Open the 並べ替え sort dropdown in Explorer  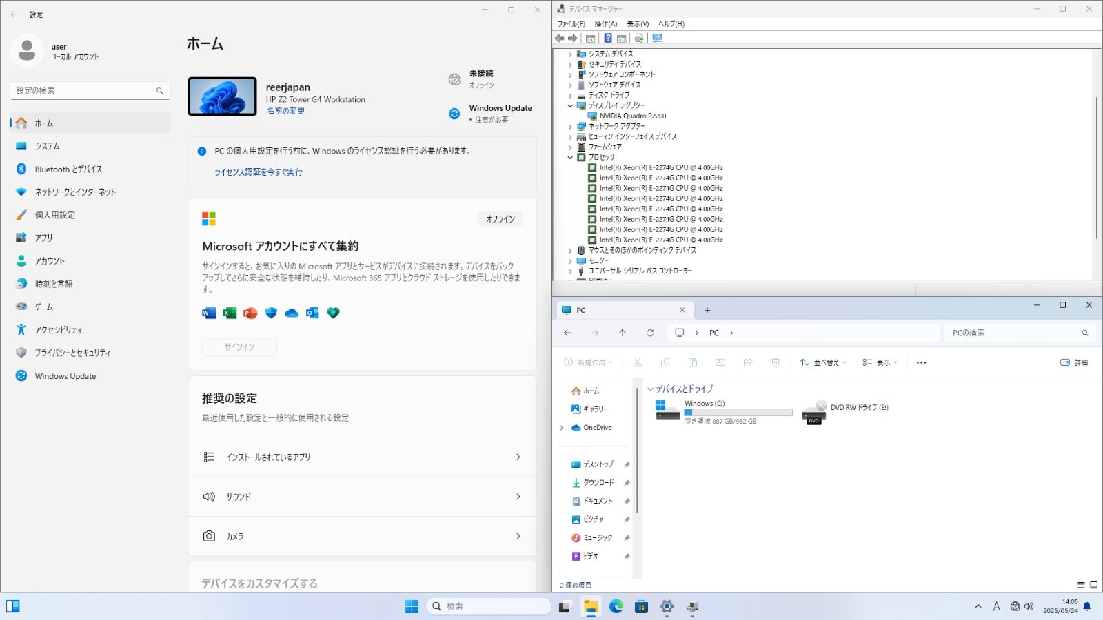coord(823,362)
